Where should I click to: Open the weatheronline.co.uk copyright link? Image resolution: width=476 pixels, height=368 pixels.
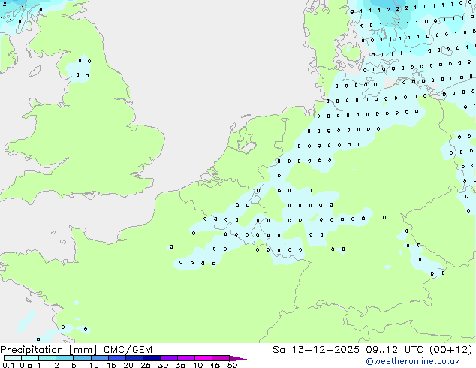coord(413,361)
